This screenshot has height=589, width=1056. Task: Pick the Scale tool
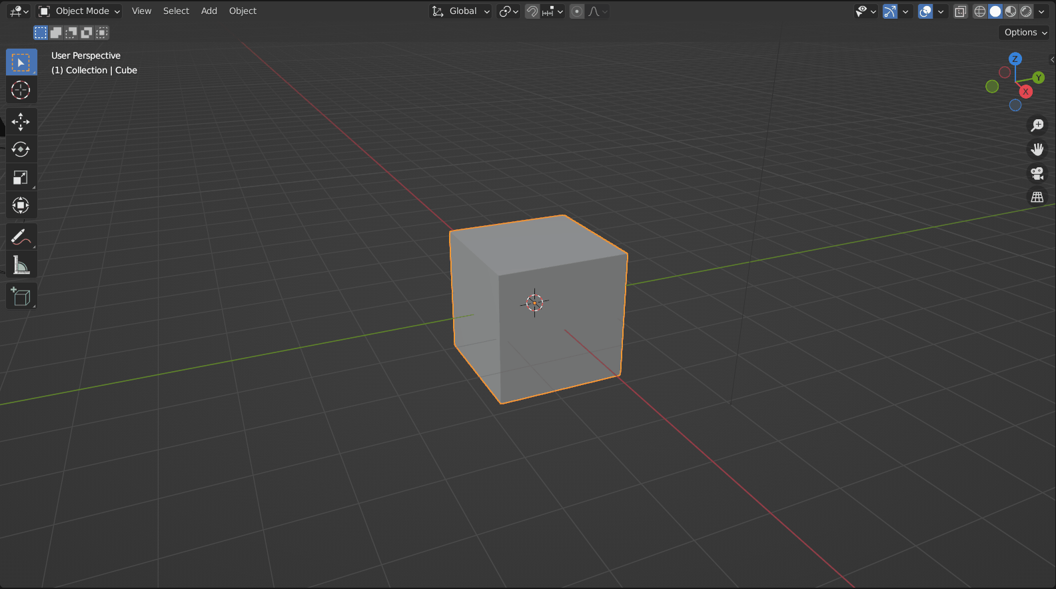[21, 177]
